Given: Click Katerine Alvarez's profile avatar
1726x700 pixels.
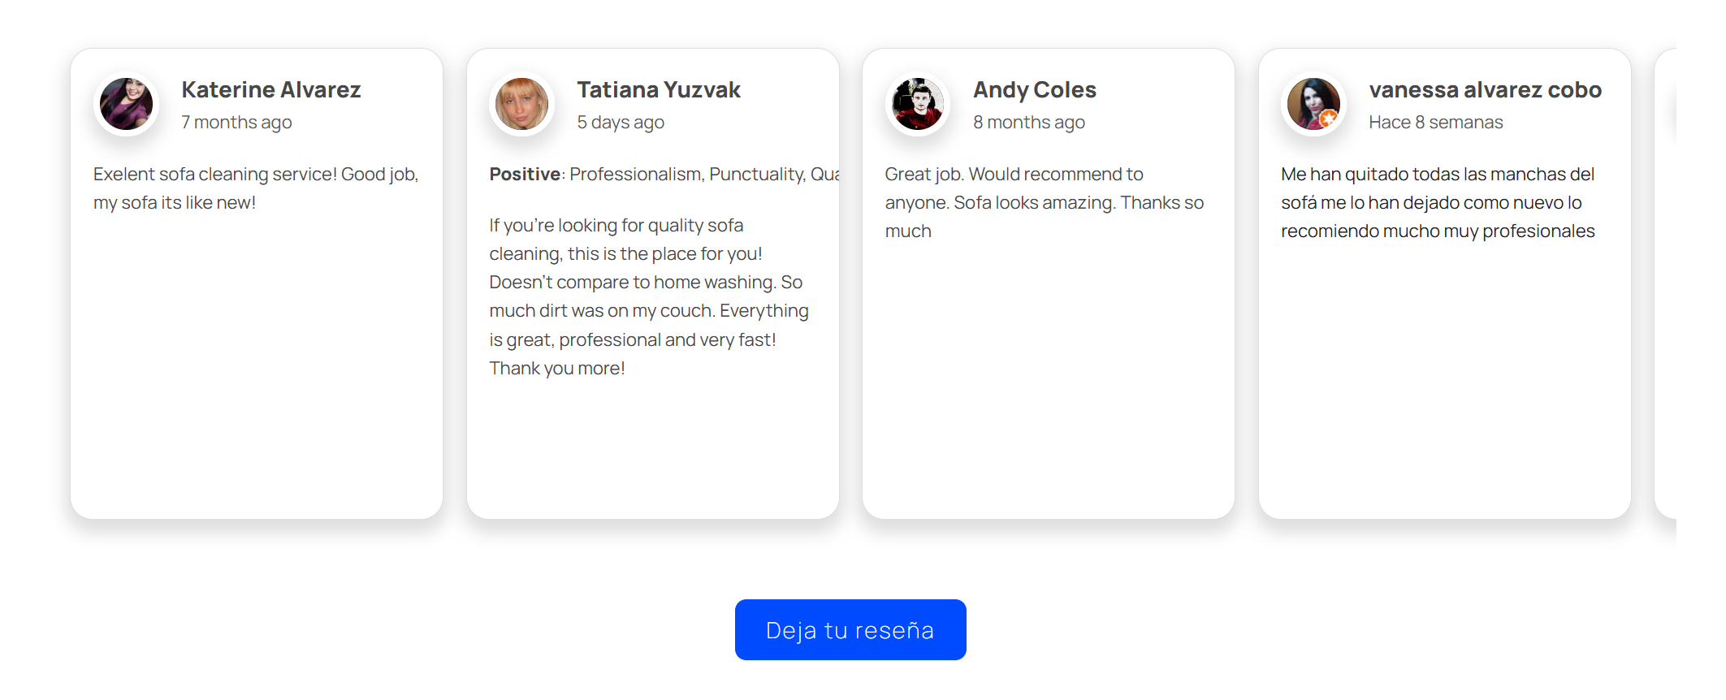Looking at the screenshot, I should click(126, 104).
